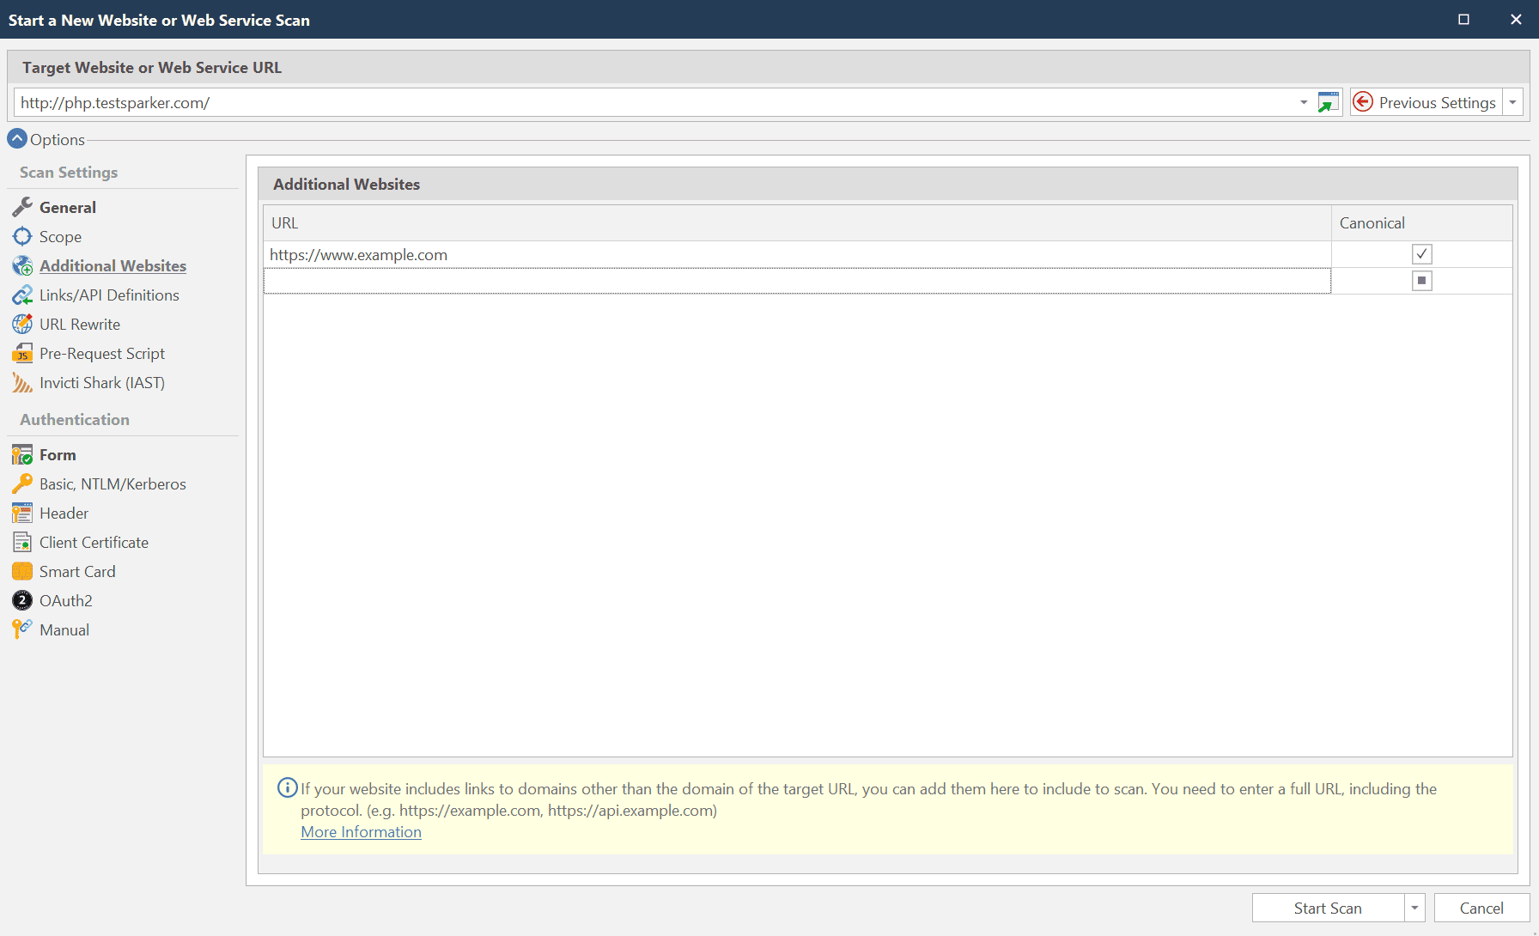Select the General wrench icon
Viewport: 1539px width, 936px height.
point(22,207)
